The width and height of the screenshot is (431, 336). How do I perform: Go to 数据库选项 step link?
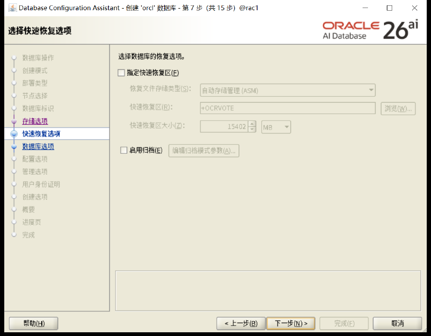click(38, 146)
